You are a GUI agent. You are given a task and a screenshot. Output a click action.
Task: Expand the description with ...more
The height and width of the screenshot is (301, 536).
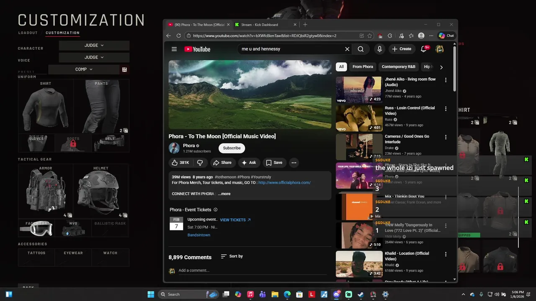(224, 194)
